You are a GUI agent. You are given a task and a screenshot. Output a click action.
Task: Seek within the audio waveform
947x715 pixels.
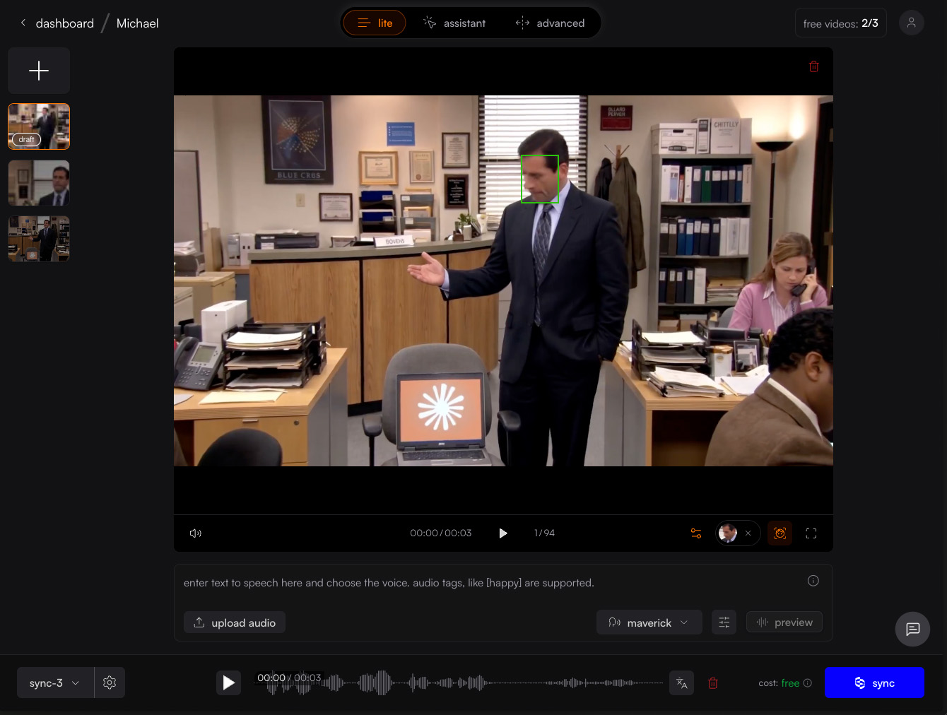(x=459, y=682)
